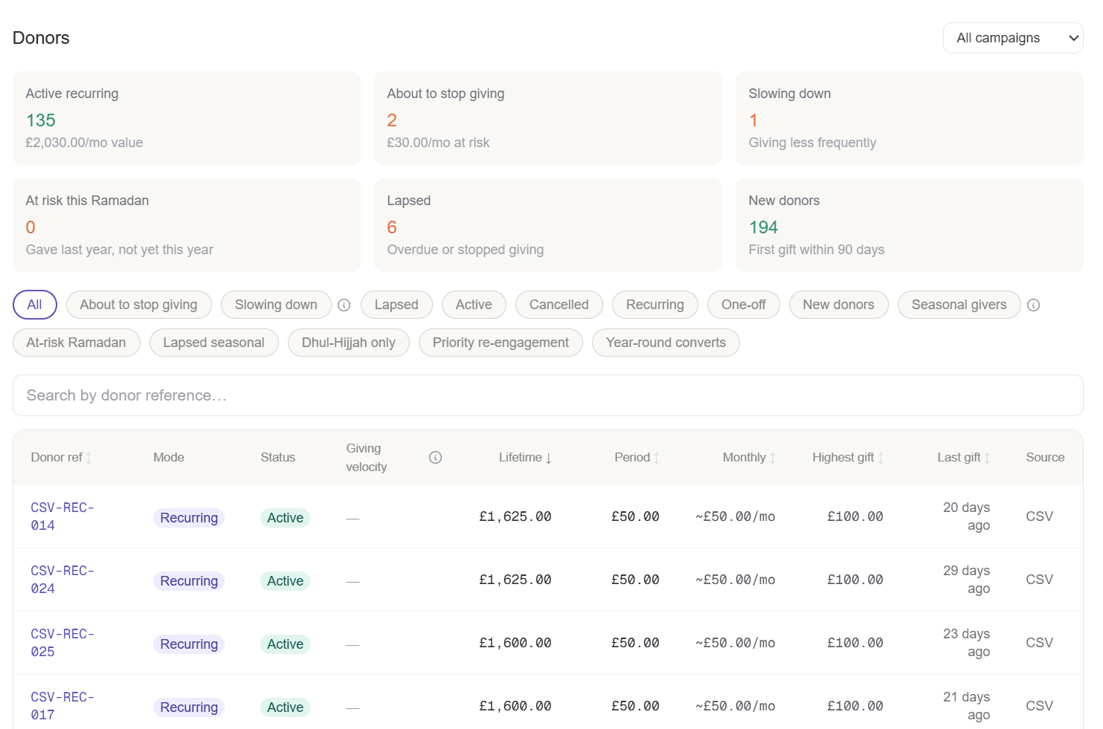
Task: Filter by Dhul-Hijjah only chip
Action: [349, 343]
